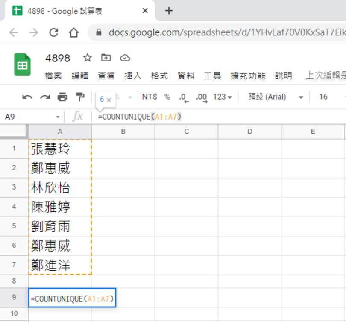
Task: Open a new browser tab
Action: point(169,11)
